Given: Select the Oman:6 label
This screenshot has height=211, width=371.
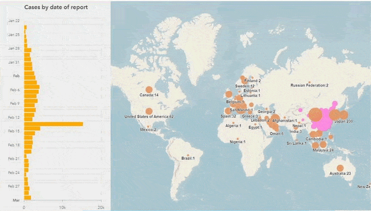Looking at the screenshot, I should pos(277,134).
